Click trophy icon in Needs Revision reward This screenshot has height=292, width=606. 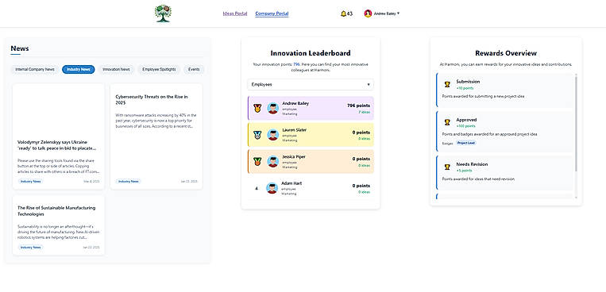pyautogui.click(x=447, y=167)
